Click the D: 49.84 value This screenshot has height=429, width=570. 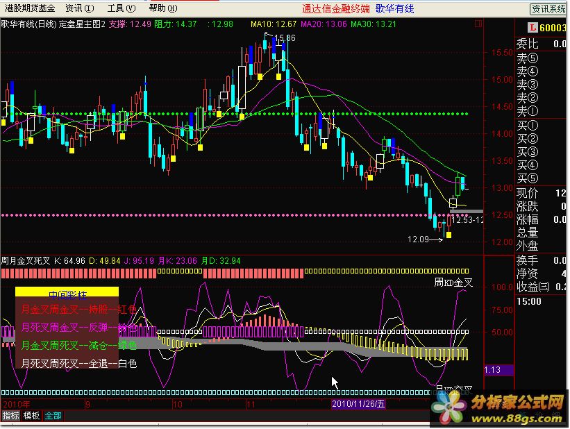tap(105, 261)
